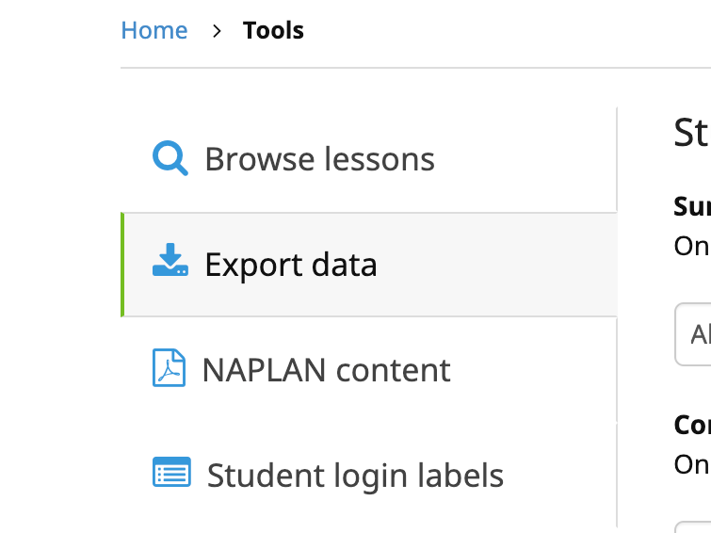Click the large "St" panel heading
The height and width of the screenshot is (533, 711).
tap(691, 134)
